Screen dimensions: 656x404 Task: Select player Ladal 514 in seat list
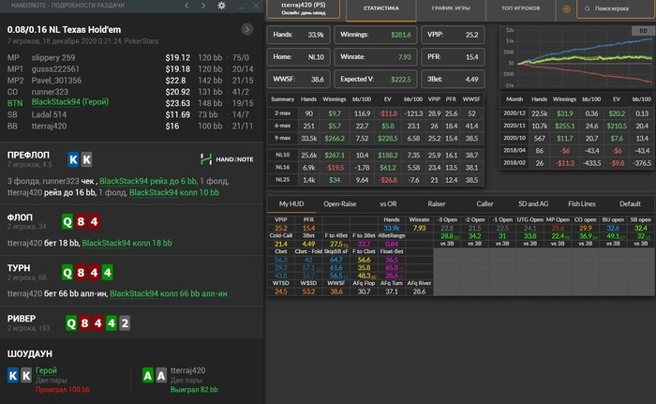[x=49, y=114]
